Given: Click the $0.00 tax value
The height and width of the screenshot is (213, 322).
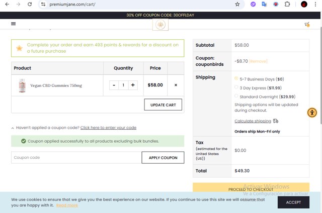Looking at the screenshot, I should [240, 150].
